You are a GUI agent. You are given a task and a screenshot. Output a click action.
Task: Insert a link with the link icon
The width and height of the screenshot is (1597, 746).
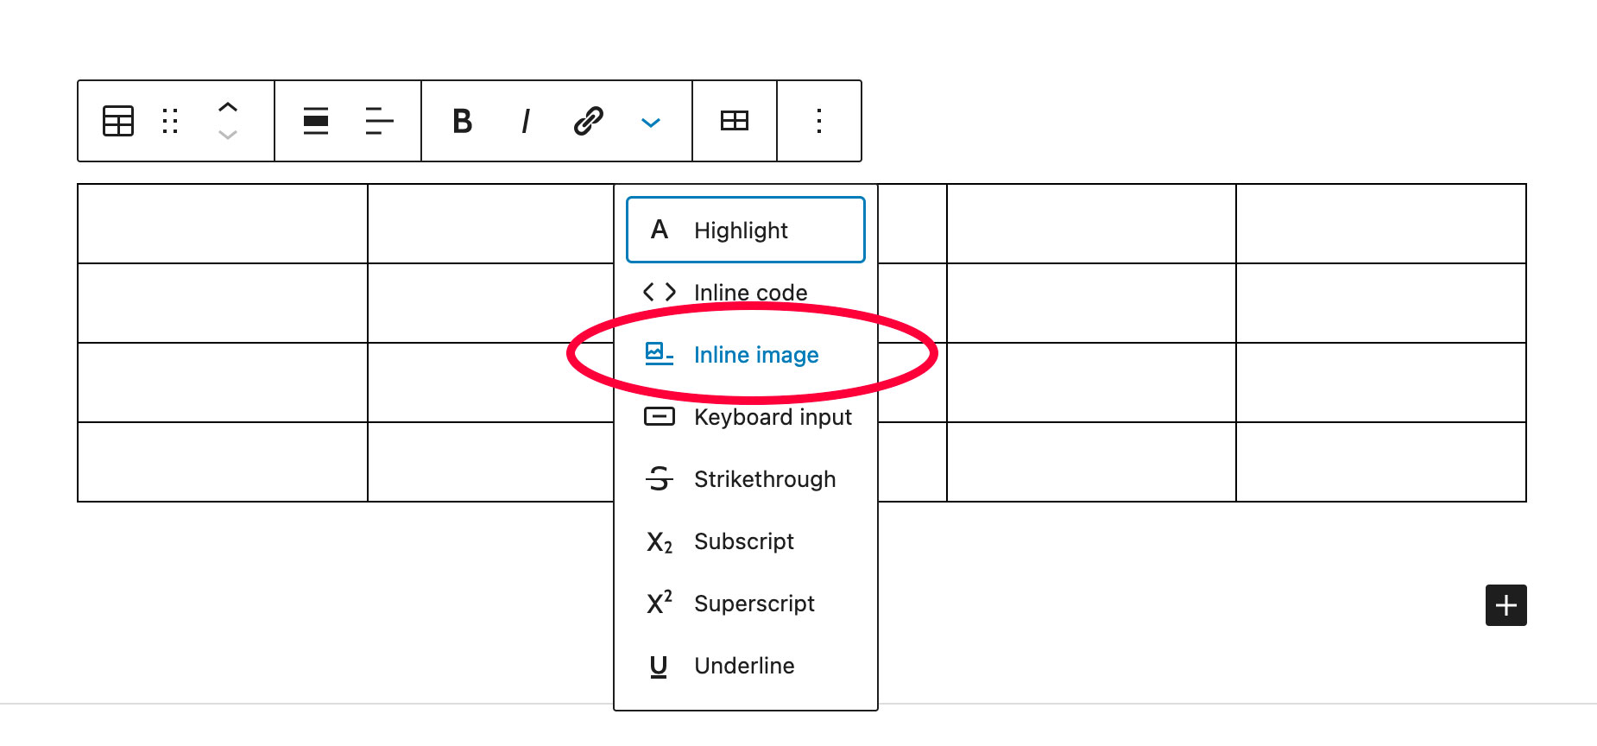(x=589, y=121)
